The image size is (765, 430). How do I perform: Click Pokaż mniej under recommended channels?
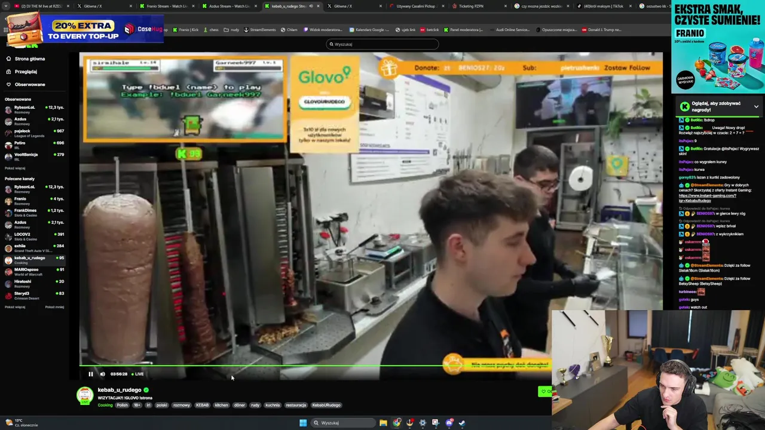(x=54, y=307)
